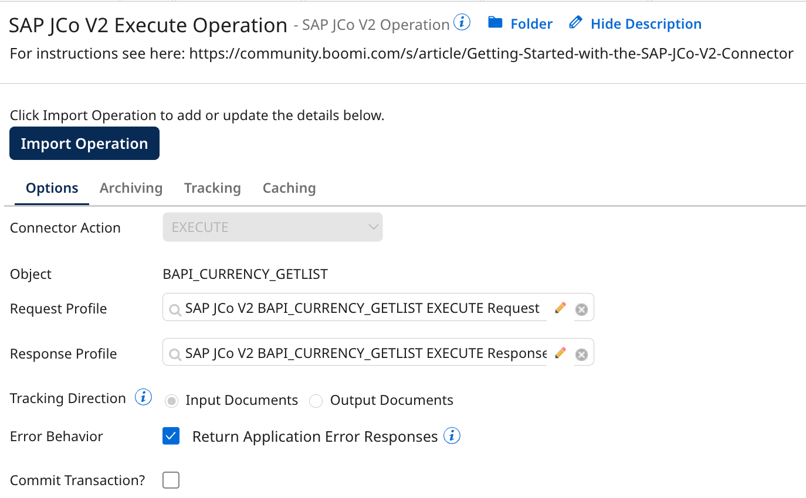Image resolution: width=806 pixels, height=498 pixels.
Task: Click the pencil icon next to Hide Description
Action: point(574,23)
